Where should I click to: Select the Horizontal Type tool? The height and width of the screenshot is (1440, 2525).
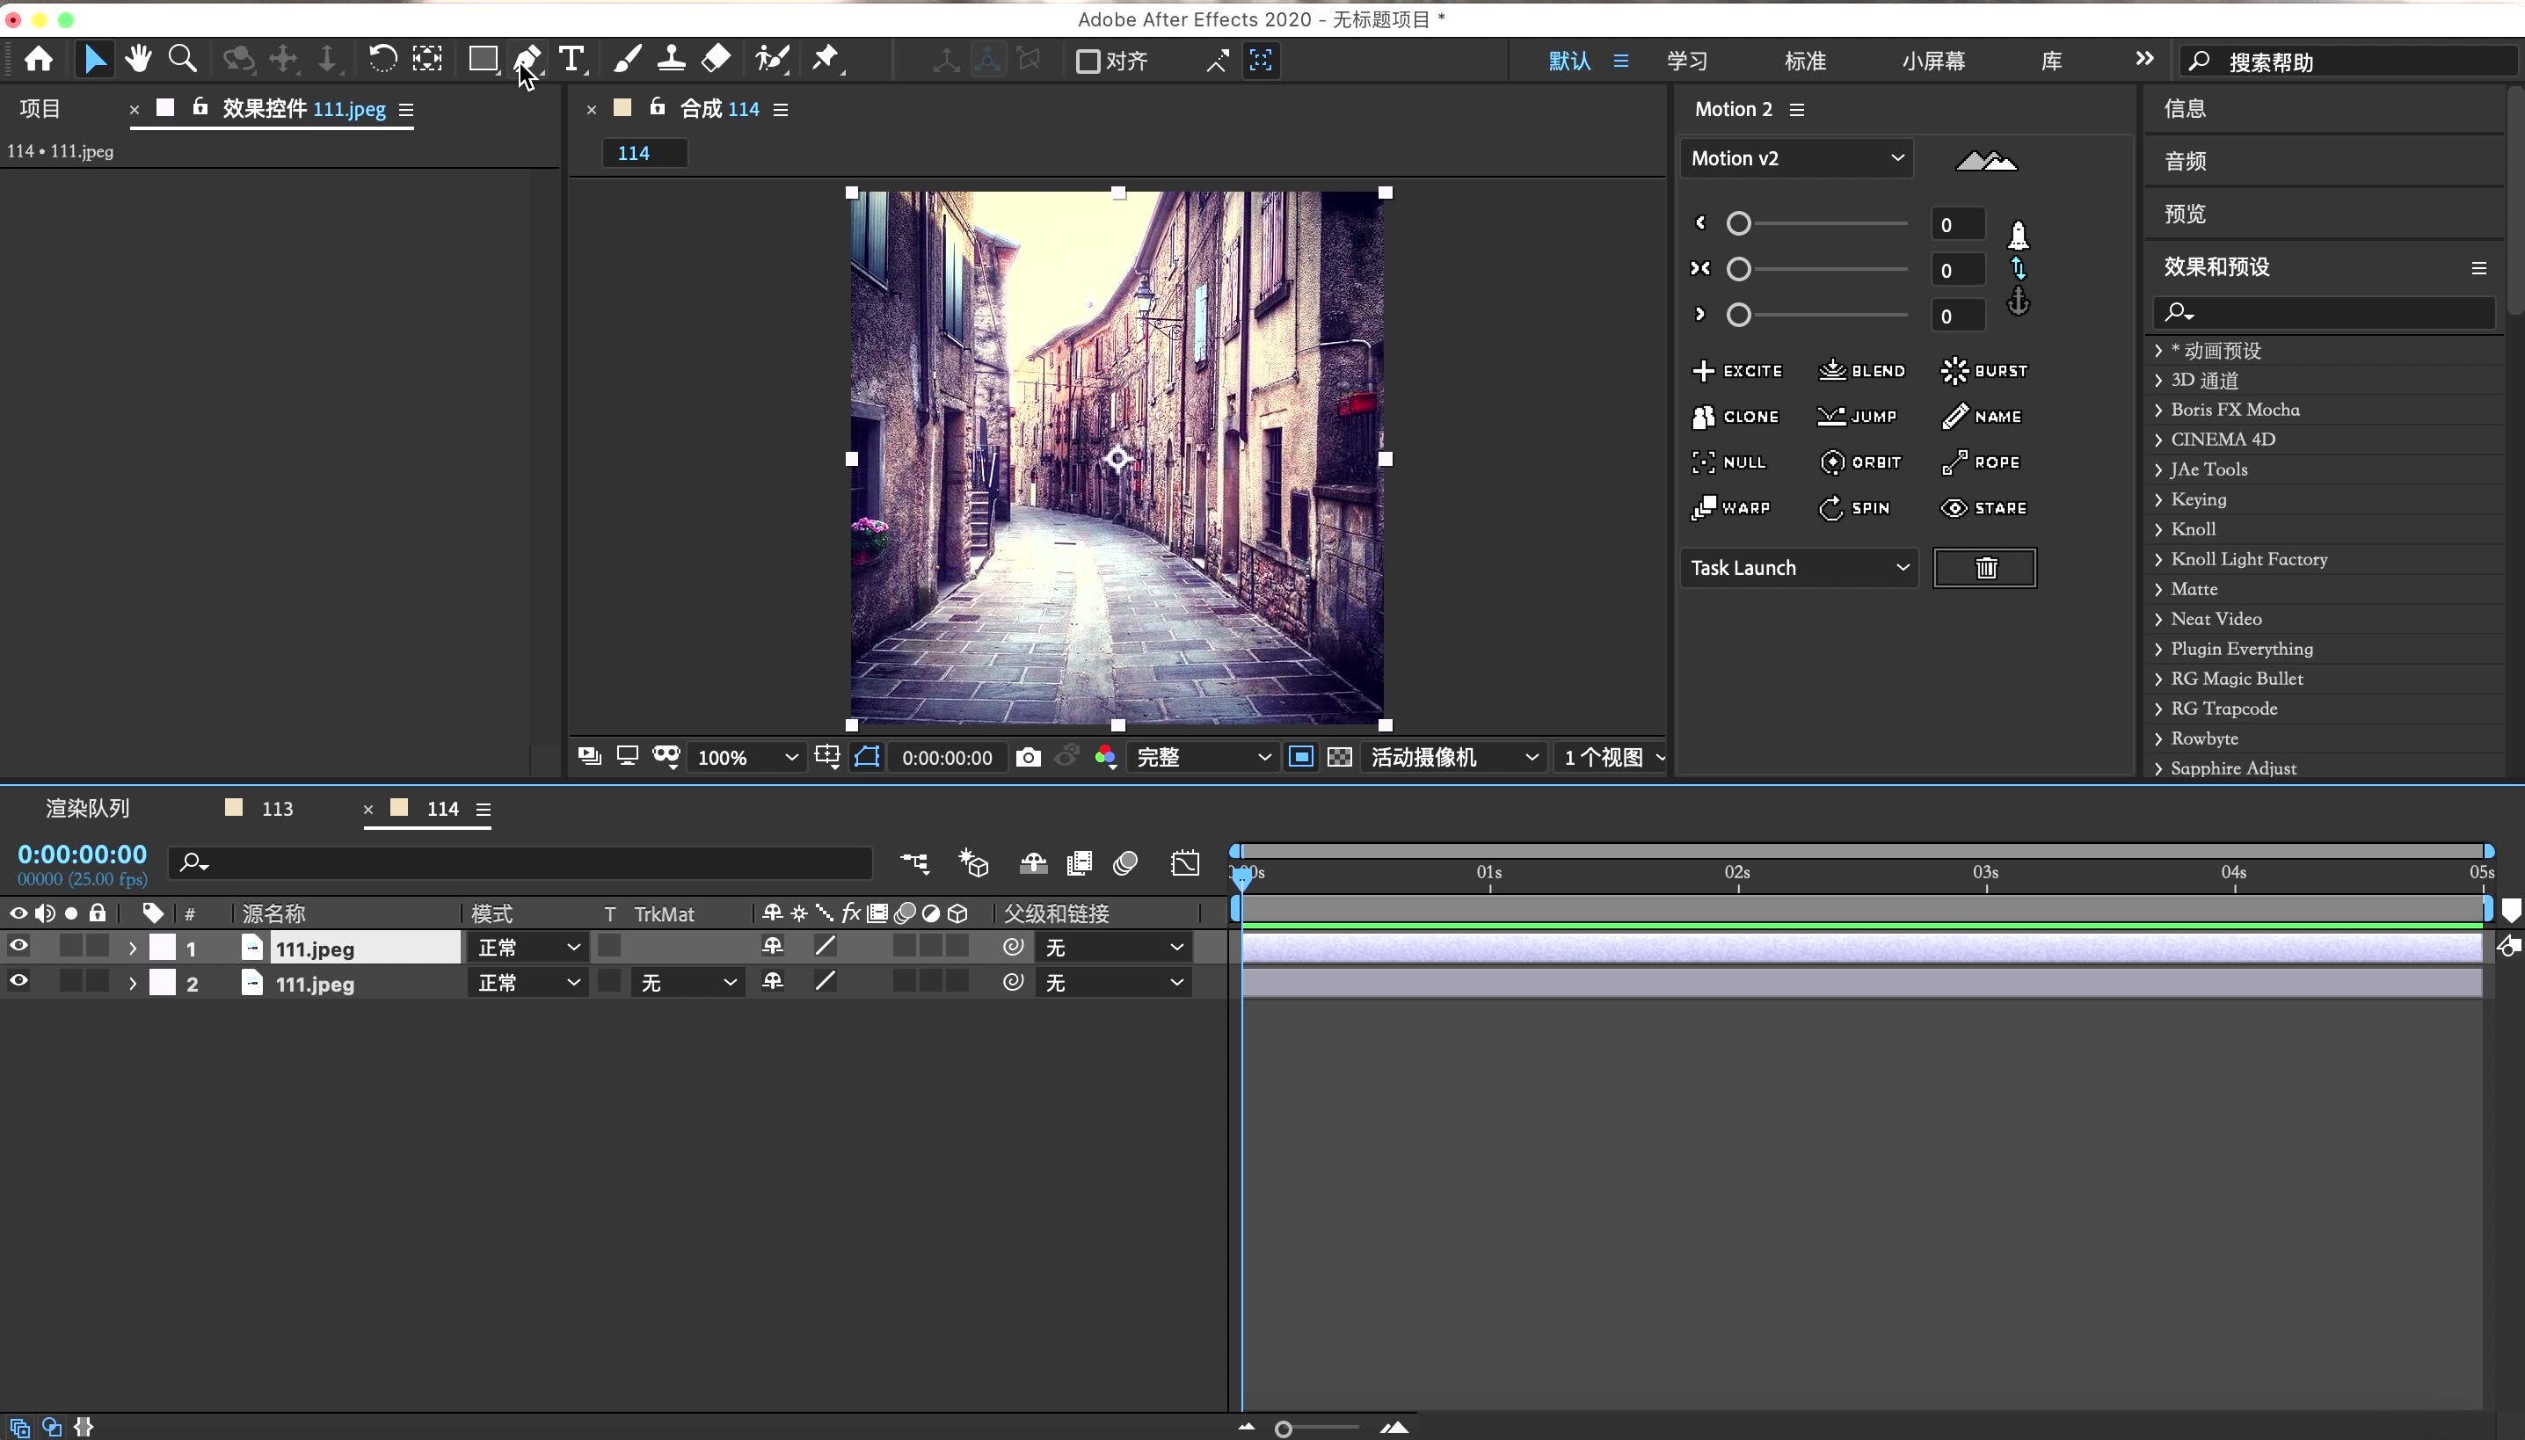(571, 60)
